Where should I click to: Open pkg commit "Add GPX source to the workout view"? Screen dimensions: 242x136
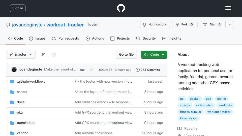pos(103,112)
